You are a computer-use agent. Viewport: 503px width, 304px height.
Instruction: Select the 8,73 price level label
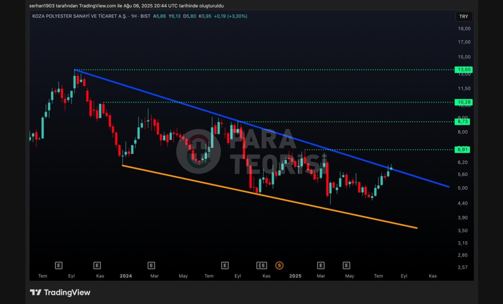tap(463, 122)
